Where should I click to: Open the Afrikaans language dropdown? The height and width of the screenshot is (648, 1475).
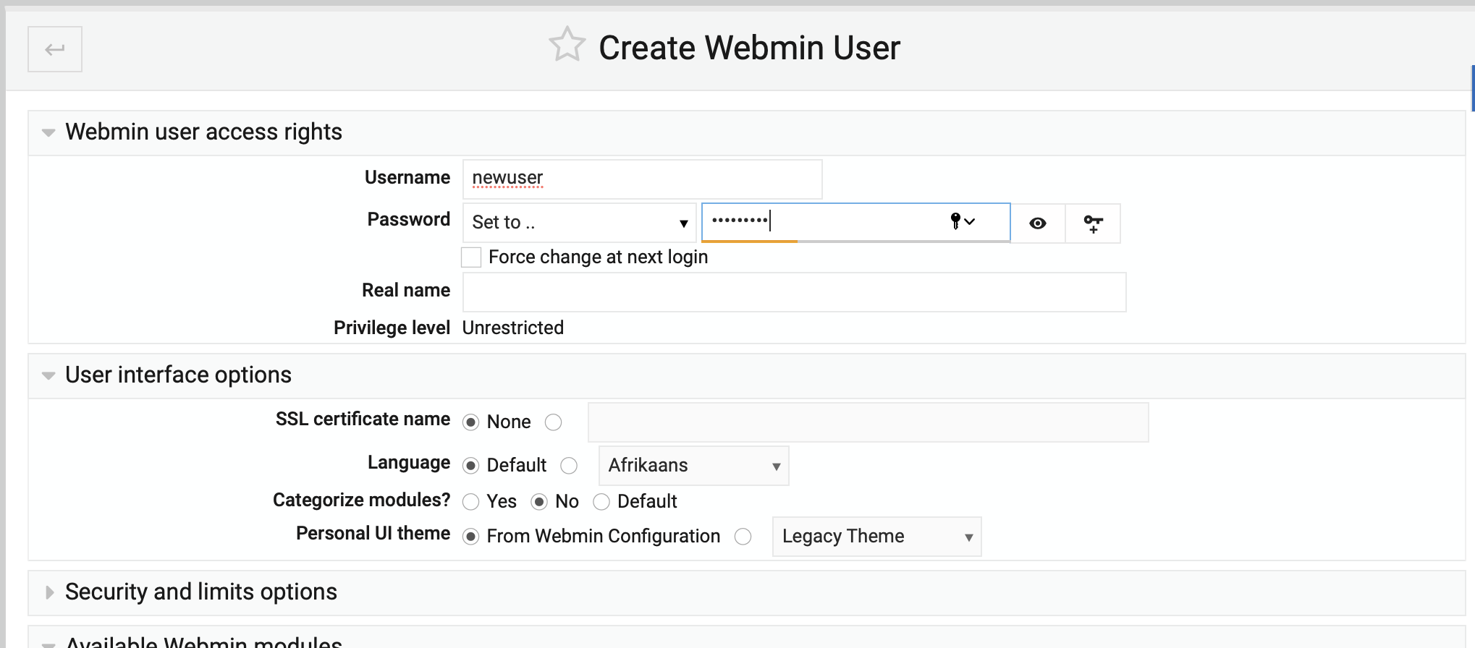coord(693,466)
